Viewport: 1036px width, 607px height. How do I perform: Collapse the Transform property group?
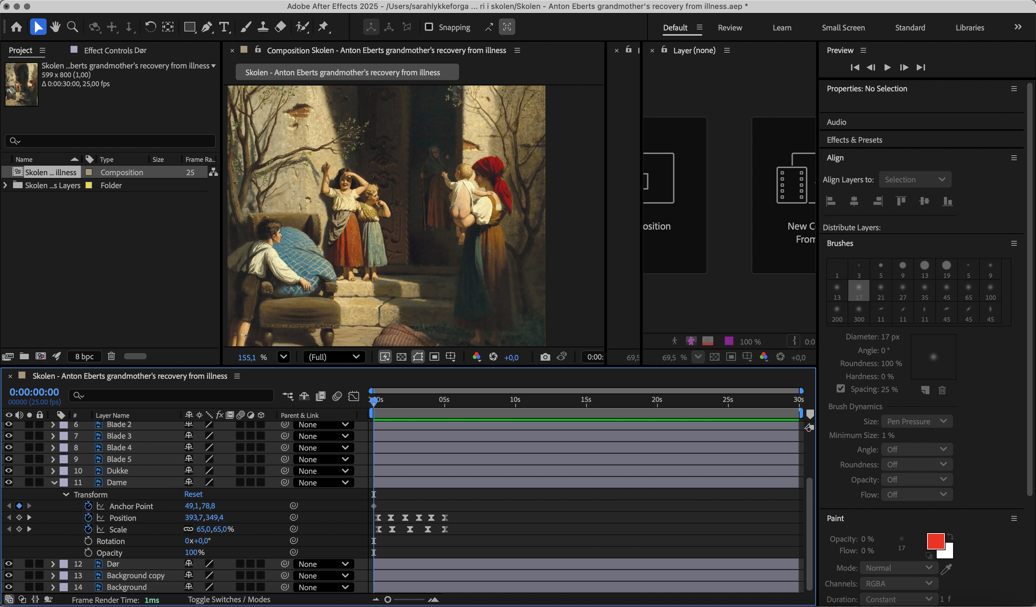click(x=66, y=494)
